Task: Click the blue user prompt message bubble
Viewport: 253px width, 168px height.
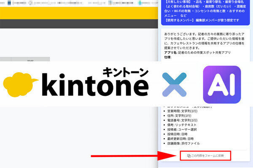Action: coord(205,12)
